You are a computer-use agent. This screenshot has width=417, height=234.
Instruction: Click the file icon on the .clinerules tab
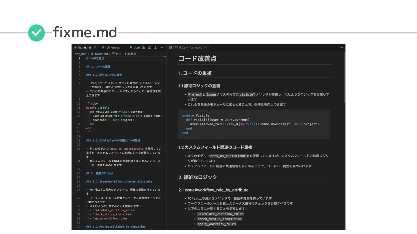pos(103,47)
